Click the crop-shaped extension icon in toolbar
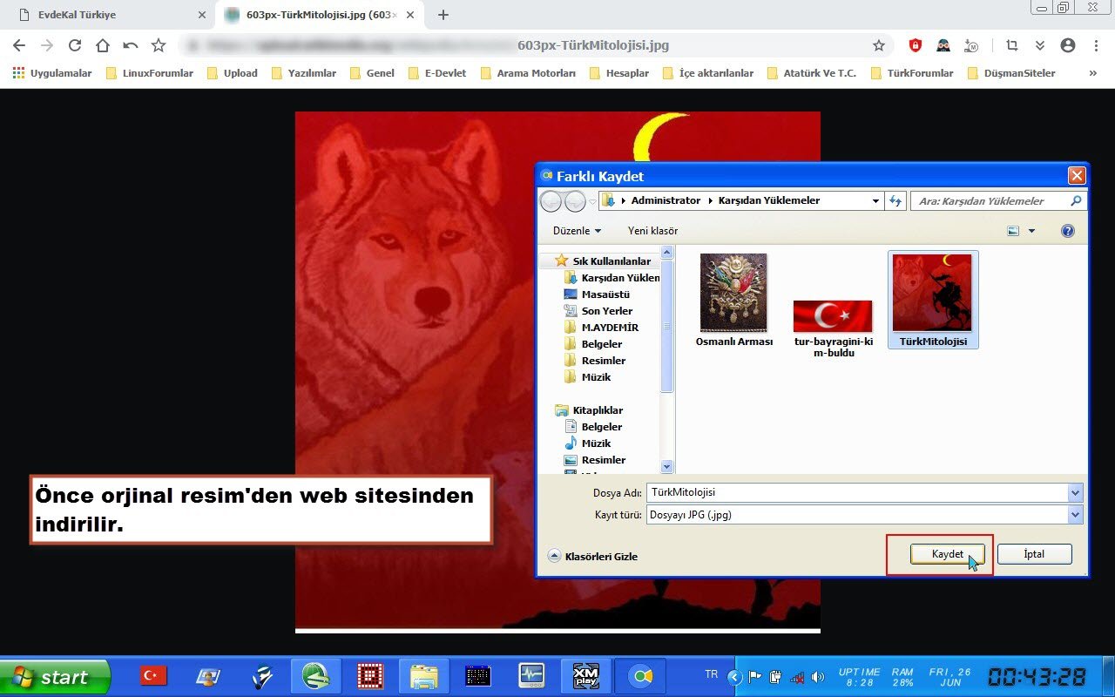1115x697 pixels. (x=1012, y=45)
